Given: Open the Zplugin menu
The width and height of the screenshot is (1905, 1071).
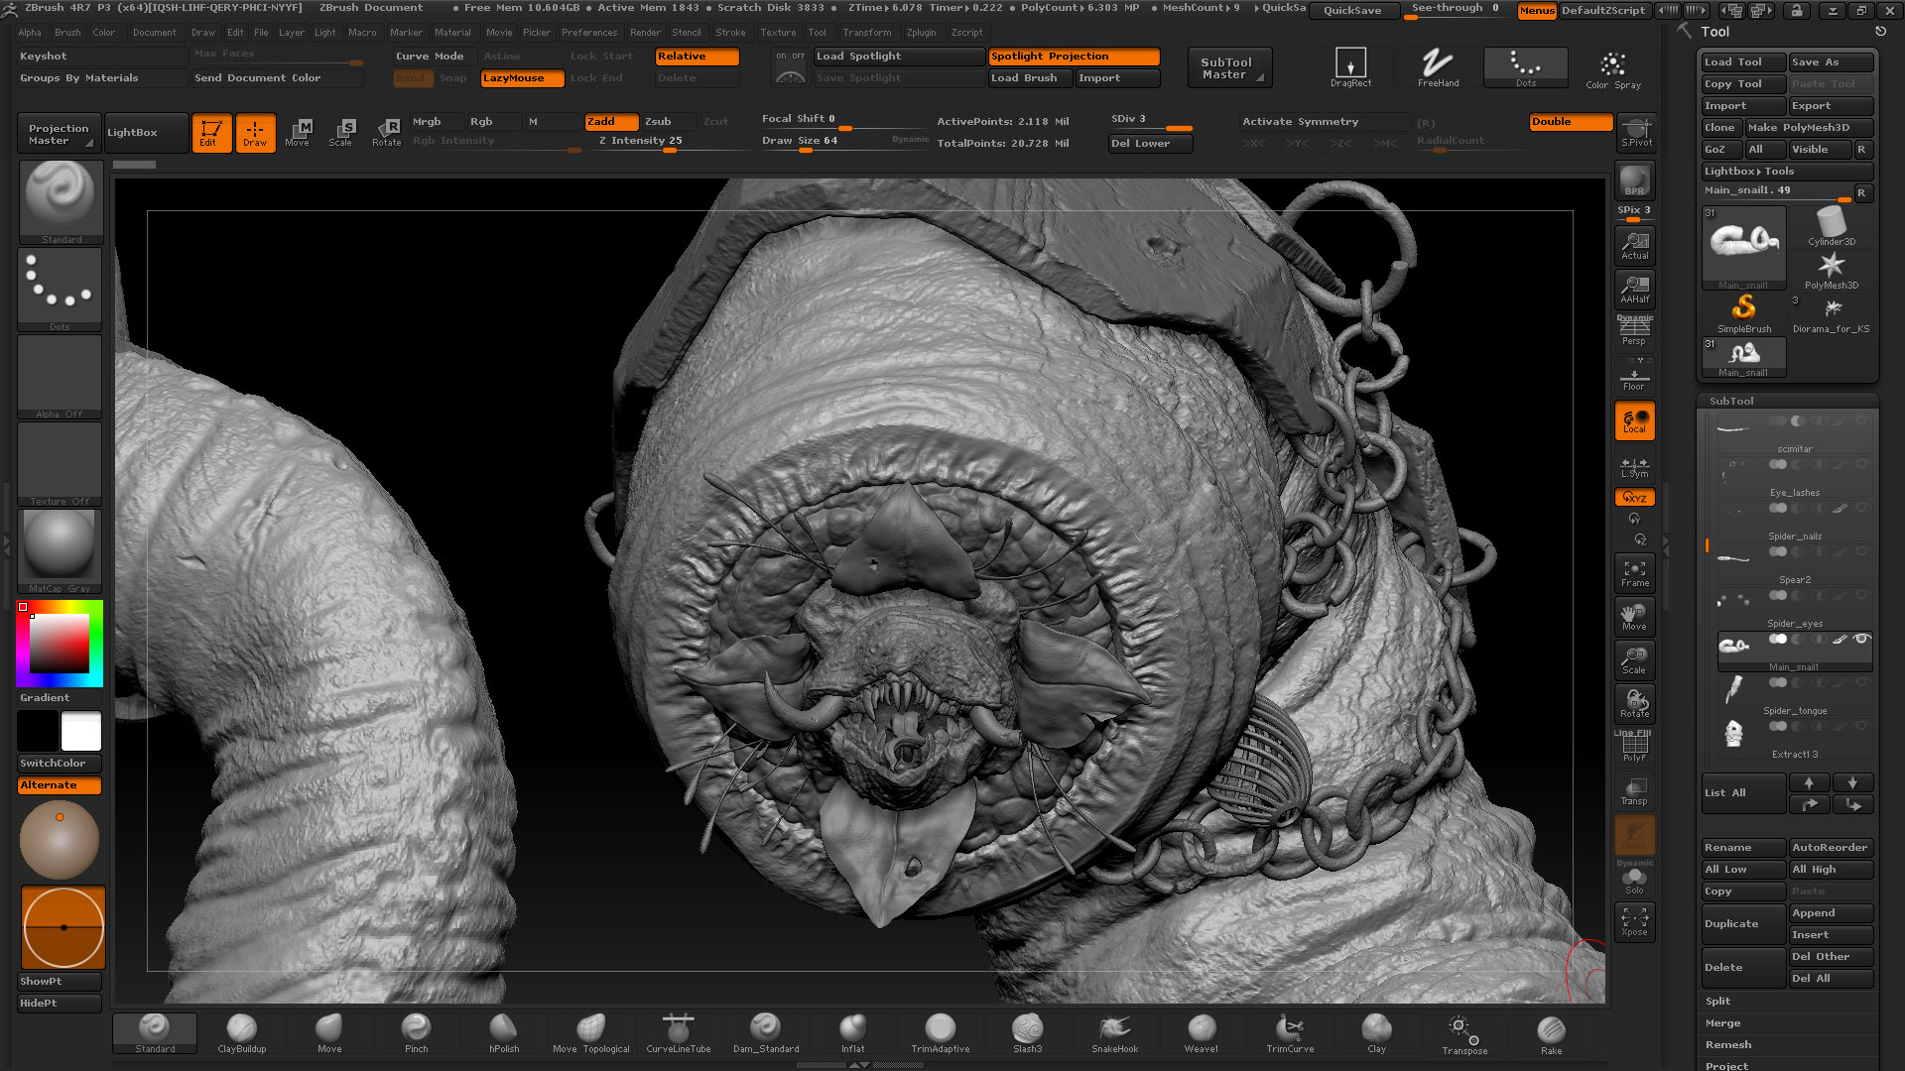Looking at the screenshot, I should tap(921, 32).
